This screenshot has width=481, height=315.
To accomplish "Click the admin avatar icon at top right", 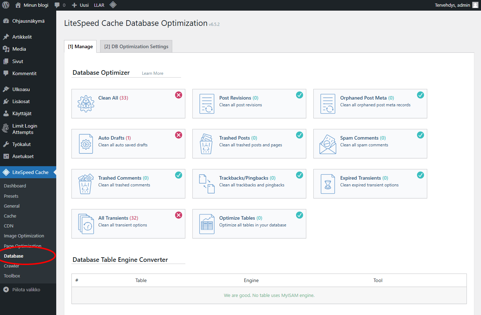I will 475,5.
